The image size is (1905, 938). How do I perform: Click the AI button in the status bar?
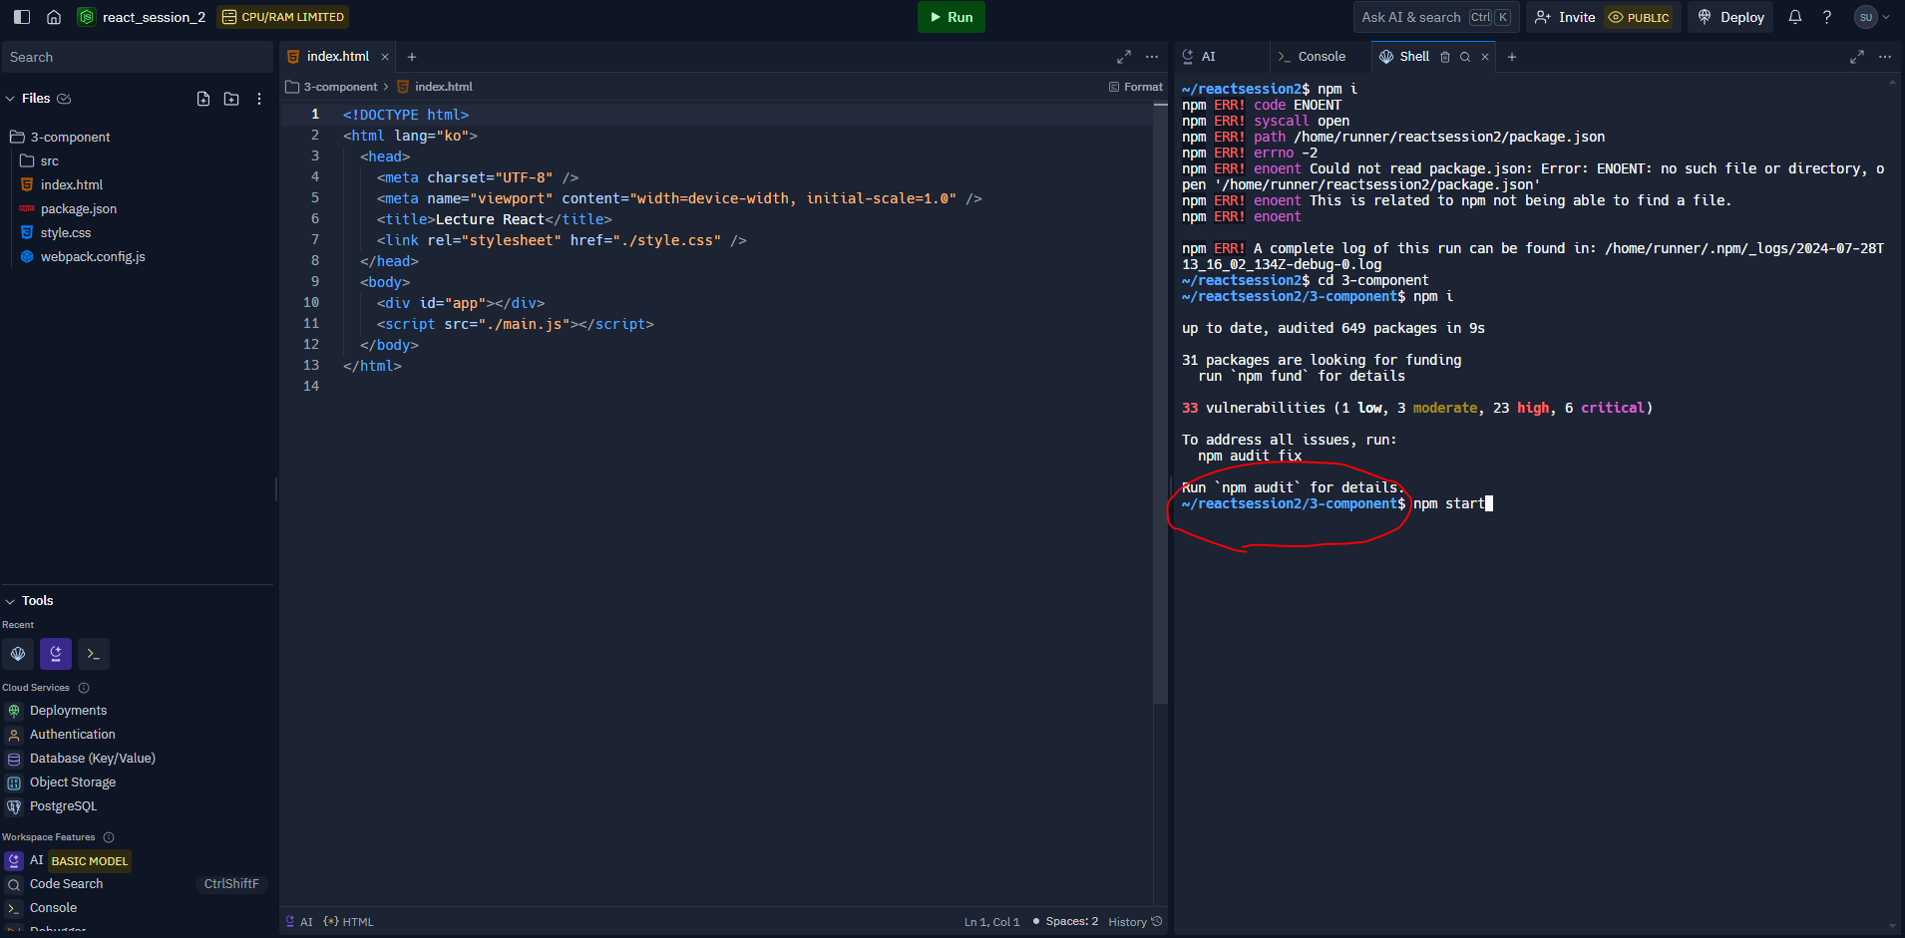[x=299, y=922]
